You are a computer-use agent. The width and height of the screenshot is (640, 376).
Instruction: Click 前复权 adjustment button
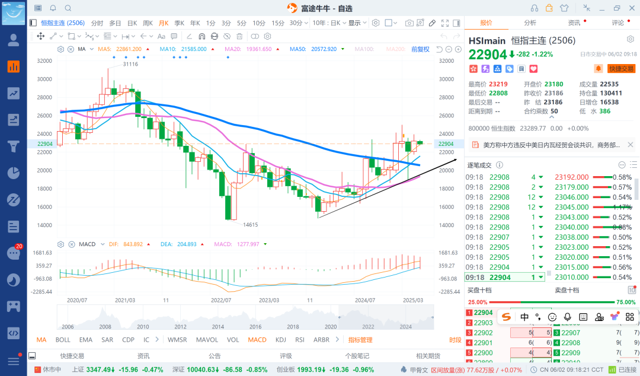420,49
